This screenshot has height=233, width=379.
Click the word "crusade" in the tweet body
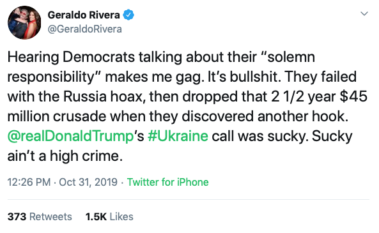pos(79,116)
